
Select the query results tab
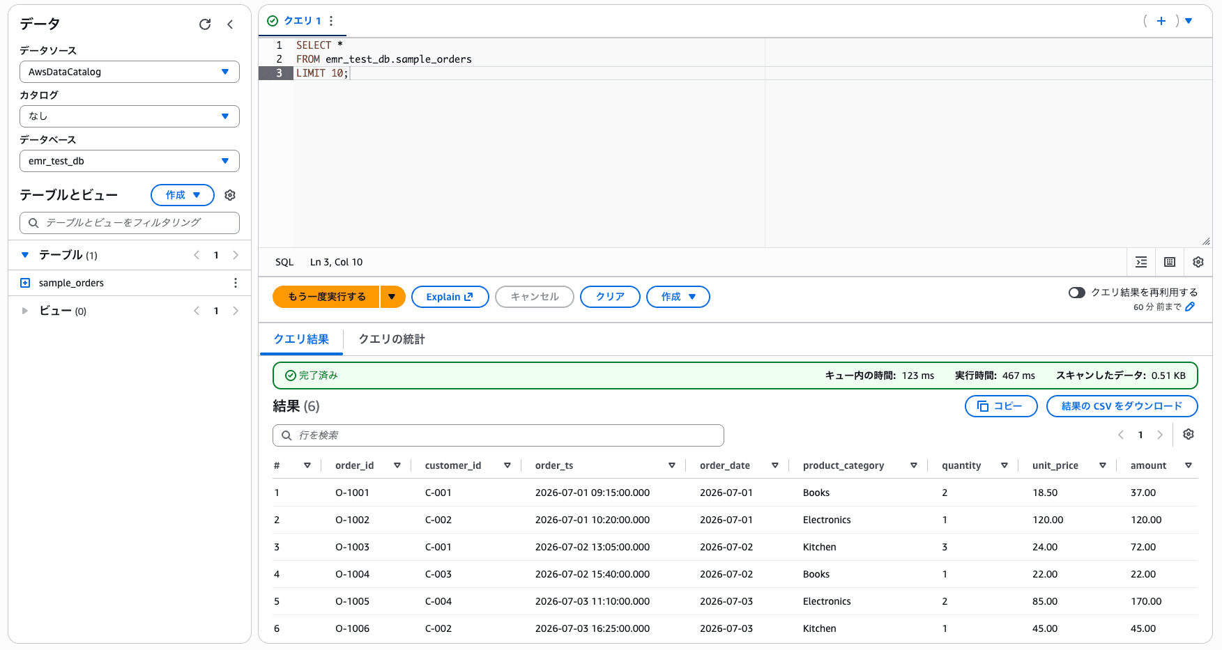(301, 339)
